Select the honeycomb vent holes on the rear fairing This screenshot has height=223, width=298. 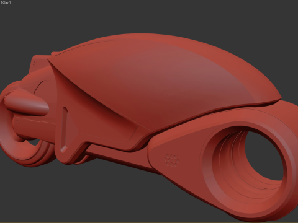pos(172,160)
